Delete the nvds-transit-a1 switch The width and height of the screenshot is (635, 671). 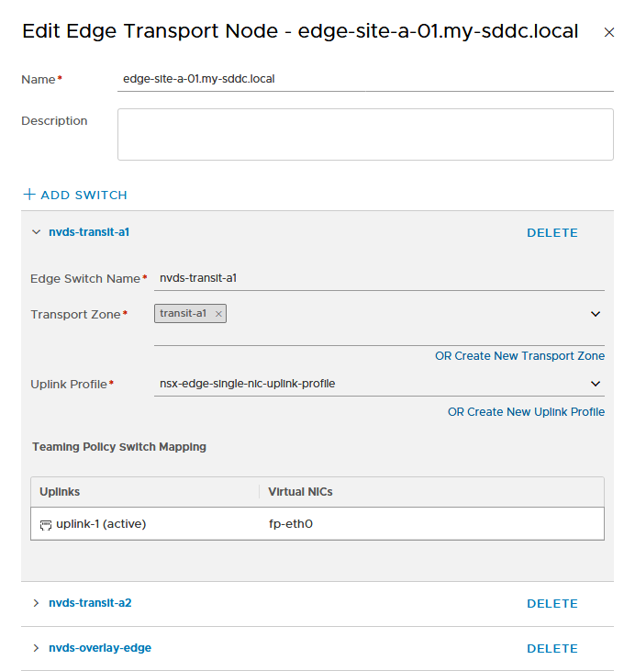pos(552,233)
